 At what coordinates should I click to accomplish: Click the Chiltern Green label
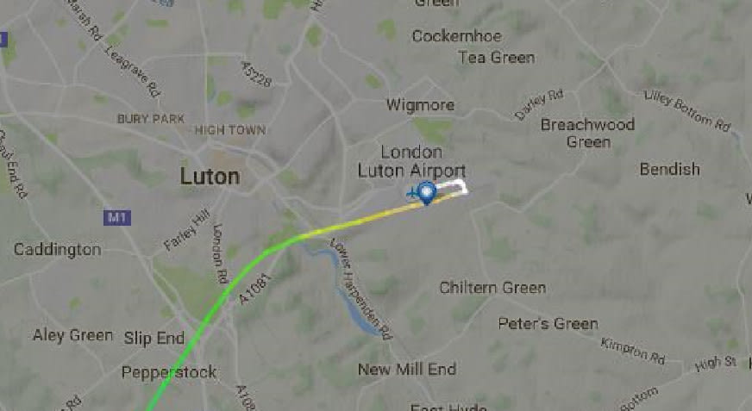click(x=492, y=288)
